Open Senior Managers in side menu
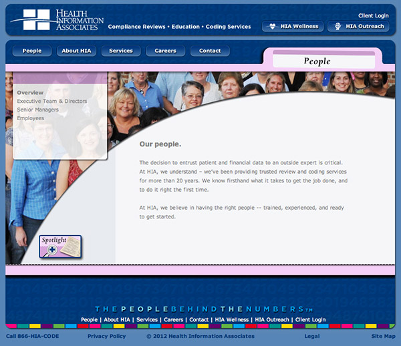401x346 pixels. click(38, 110)
